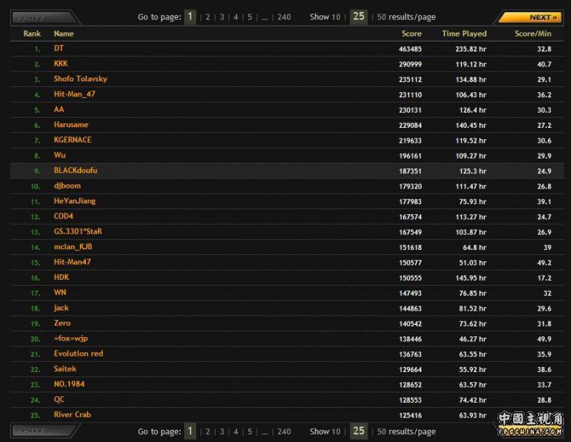The width and height of the screenshot is (571, 442).
Task: Show 25 results per page (top)
Action: [x=359, y=16]
